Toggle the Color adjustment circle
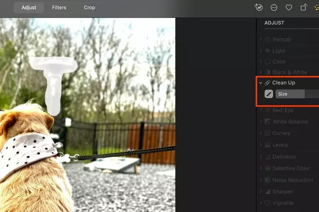The height and width of the screenshot is (212, 319). [x=267, y=61]
